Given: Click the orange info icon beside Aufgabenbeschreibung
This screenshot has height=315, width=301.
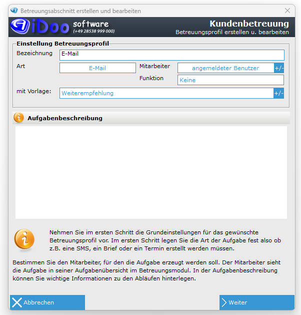Looking at the screenshot, I should [x=18, y=118].
